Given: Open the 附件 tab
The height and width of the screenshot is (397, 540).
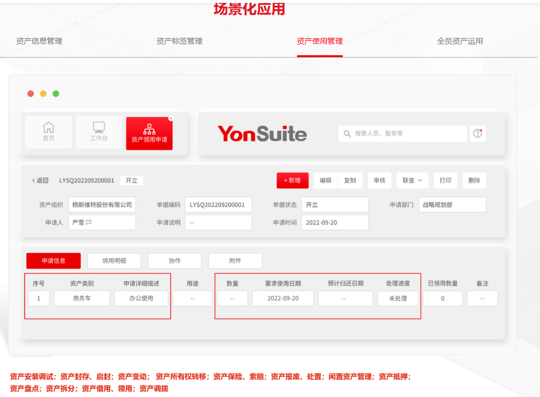Looking at the screenshot, I should (x=235, y=261).
